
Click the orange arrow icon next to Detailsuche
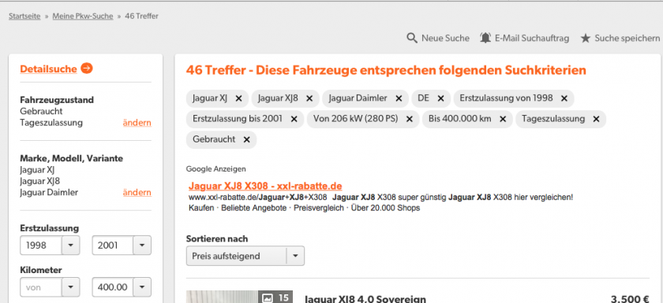point(87,68)
